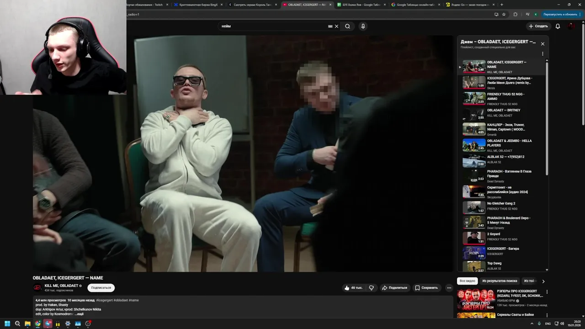Open PHARAOH & Boulevard Depo - 5 Минут Назад
This screenshot has height=329, width=585.
[503, 223]
